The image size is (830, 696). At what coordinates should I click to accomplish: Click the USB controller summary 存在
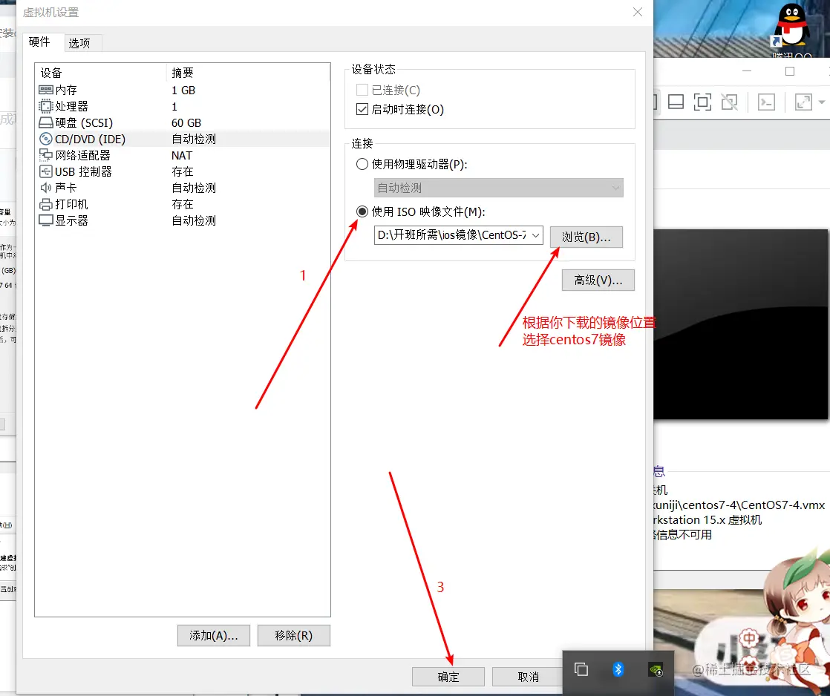[x=183, y=172]
